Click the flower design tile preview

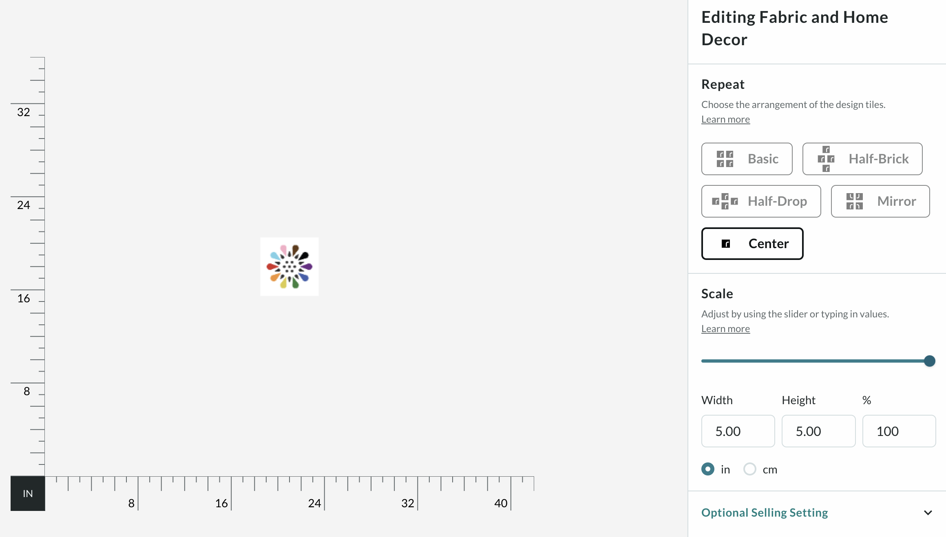[x=290, y=266]
